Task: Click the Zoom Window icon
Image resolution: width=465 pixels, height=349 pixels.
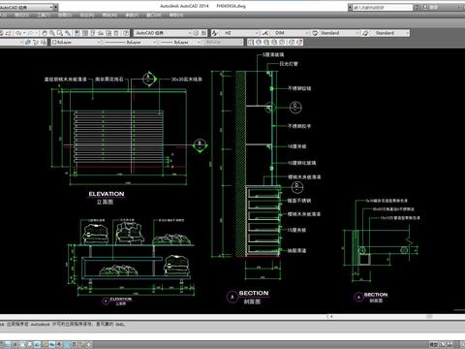Action: tap(60, 33)
